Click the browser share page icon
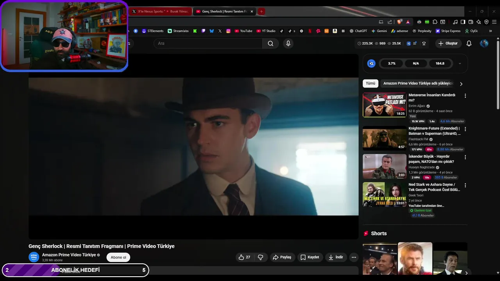 coord(390,22)
